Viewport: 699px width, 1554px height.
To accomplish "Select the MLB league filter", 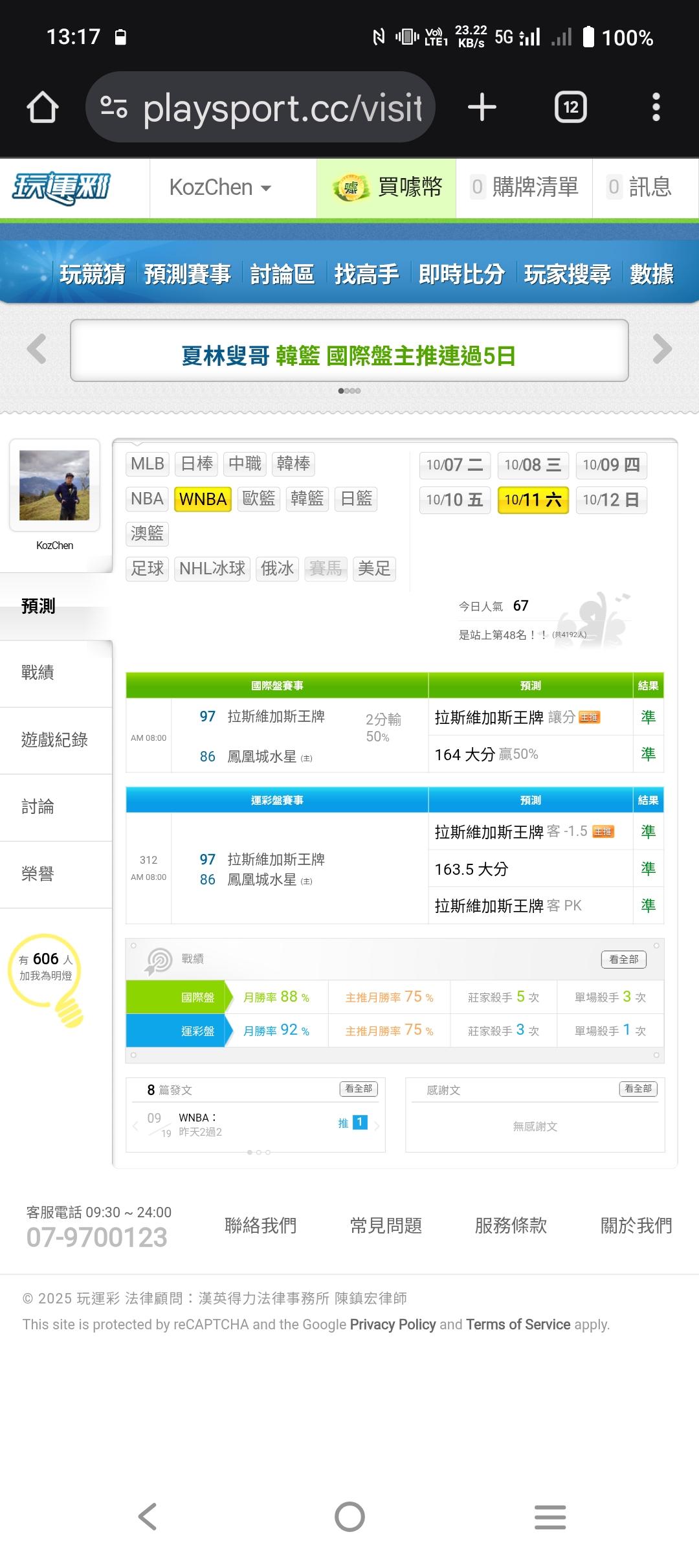I will [x=148, y=464].
